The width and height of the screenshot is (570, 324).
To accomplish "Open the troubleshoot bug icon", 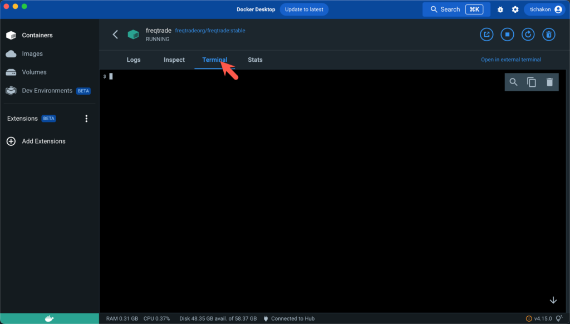I will tap(500, 9).
